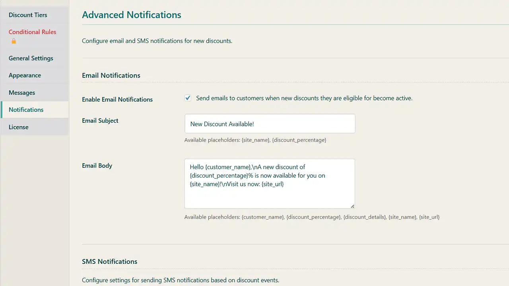Screen dimensions: 509x286
Task: Click the placeholder hint below Email Subject
Action: [255, 140]
